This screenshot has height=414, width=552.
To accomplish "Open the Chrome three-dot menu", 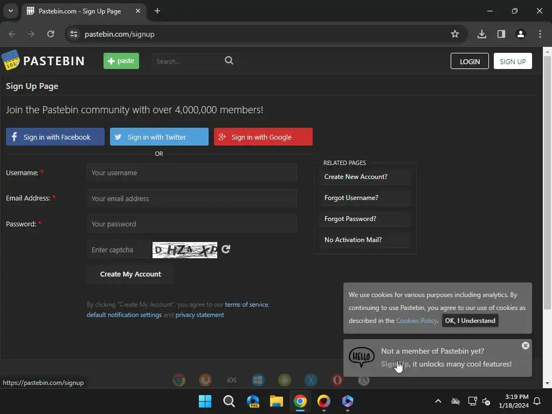I will pyautogui.click(x=540, y=34).
